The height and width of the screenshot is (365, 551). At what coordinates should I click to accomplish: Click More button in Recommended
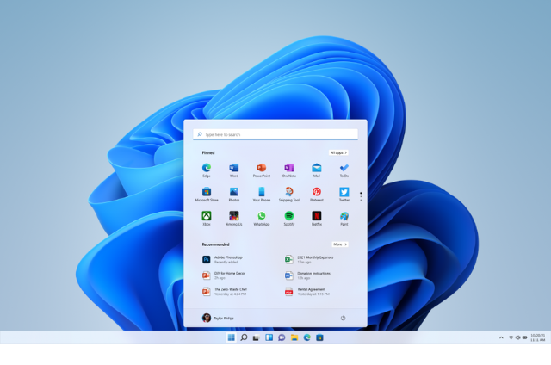pyautogui.click(x=340, y=244)
